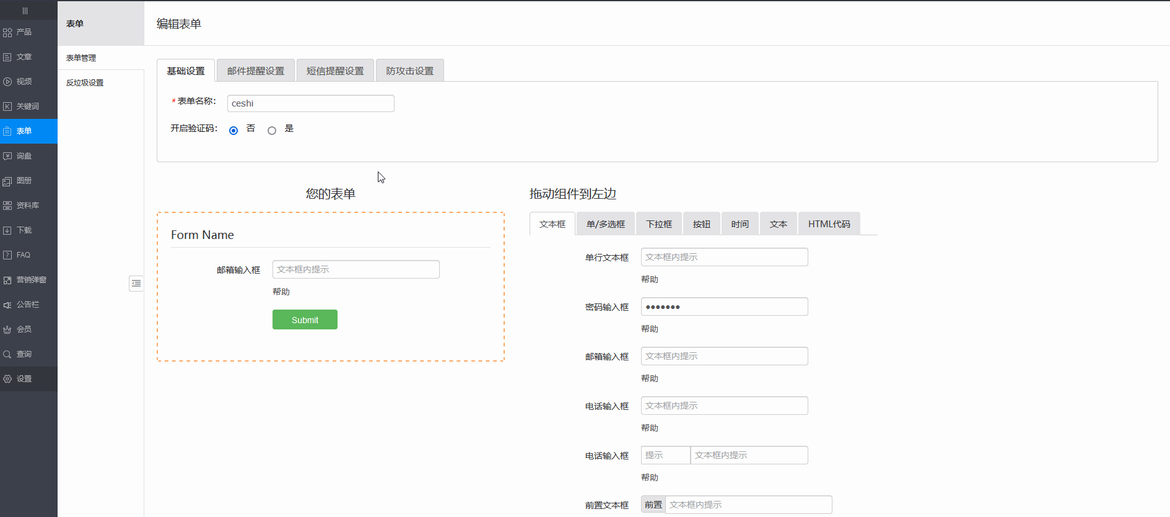The width and height of the screenshot is (1170, 517).
Task: Click the 密码输入框 password field
Action: point(724,307)
